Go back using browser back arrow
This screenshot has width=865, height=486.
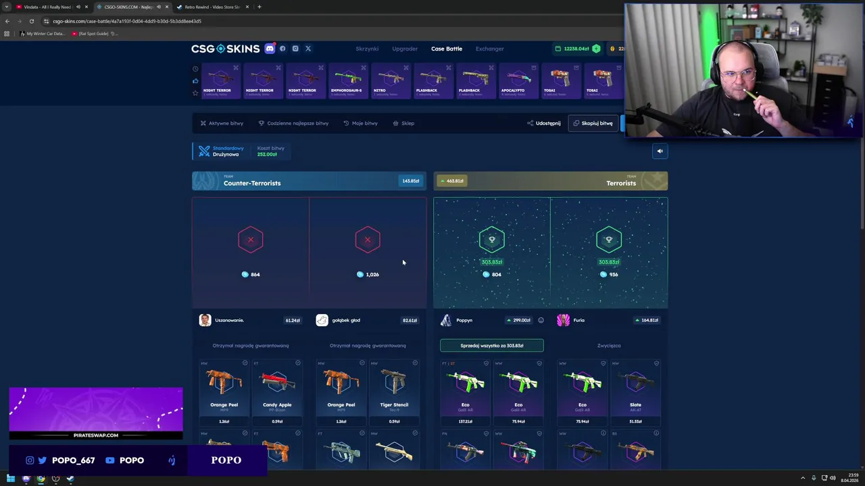point(7,21)
